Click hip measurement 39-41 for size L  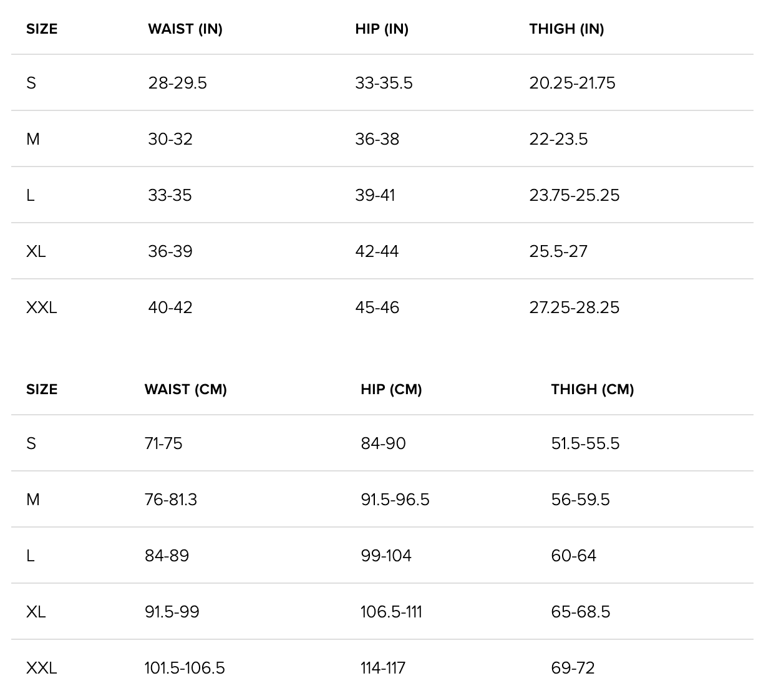click(375, 195)
